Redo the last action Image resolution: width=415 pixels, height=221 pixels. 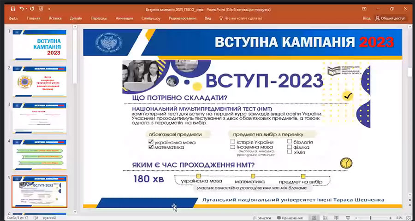tap(32, 9)
